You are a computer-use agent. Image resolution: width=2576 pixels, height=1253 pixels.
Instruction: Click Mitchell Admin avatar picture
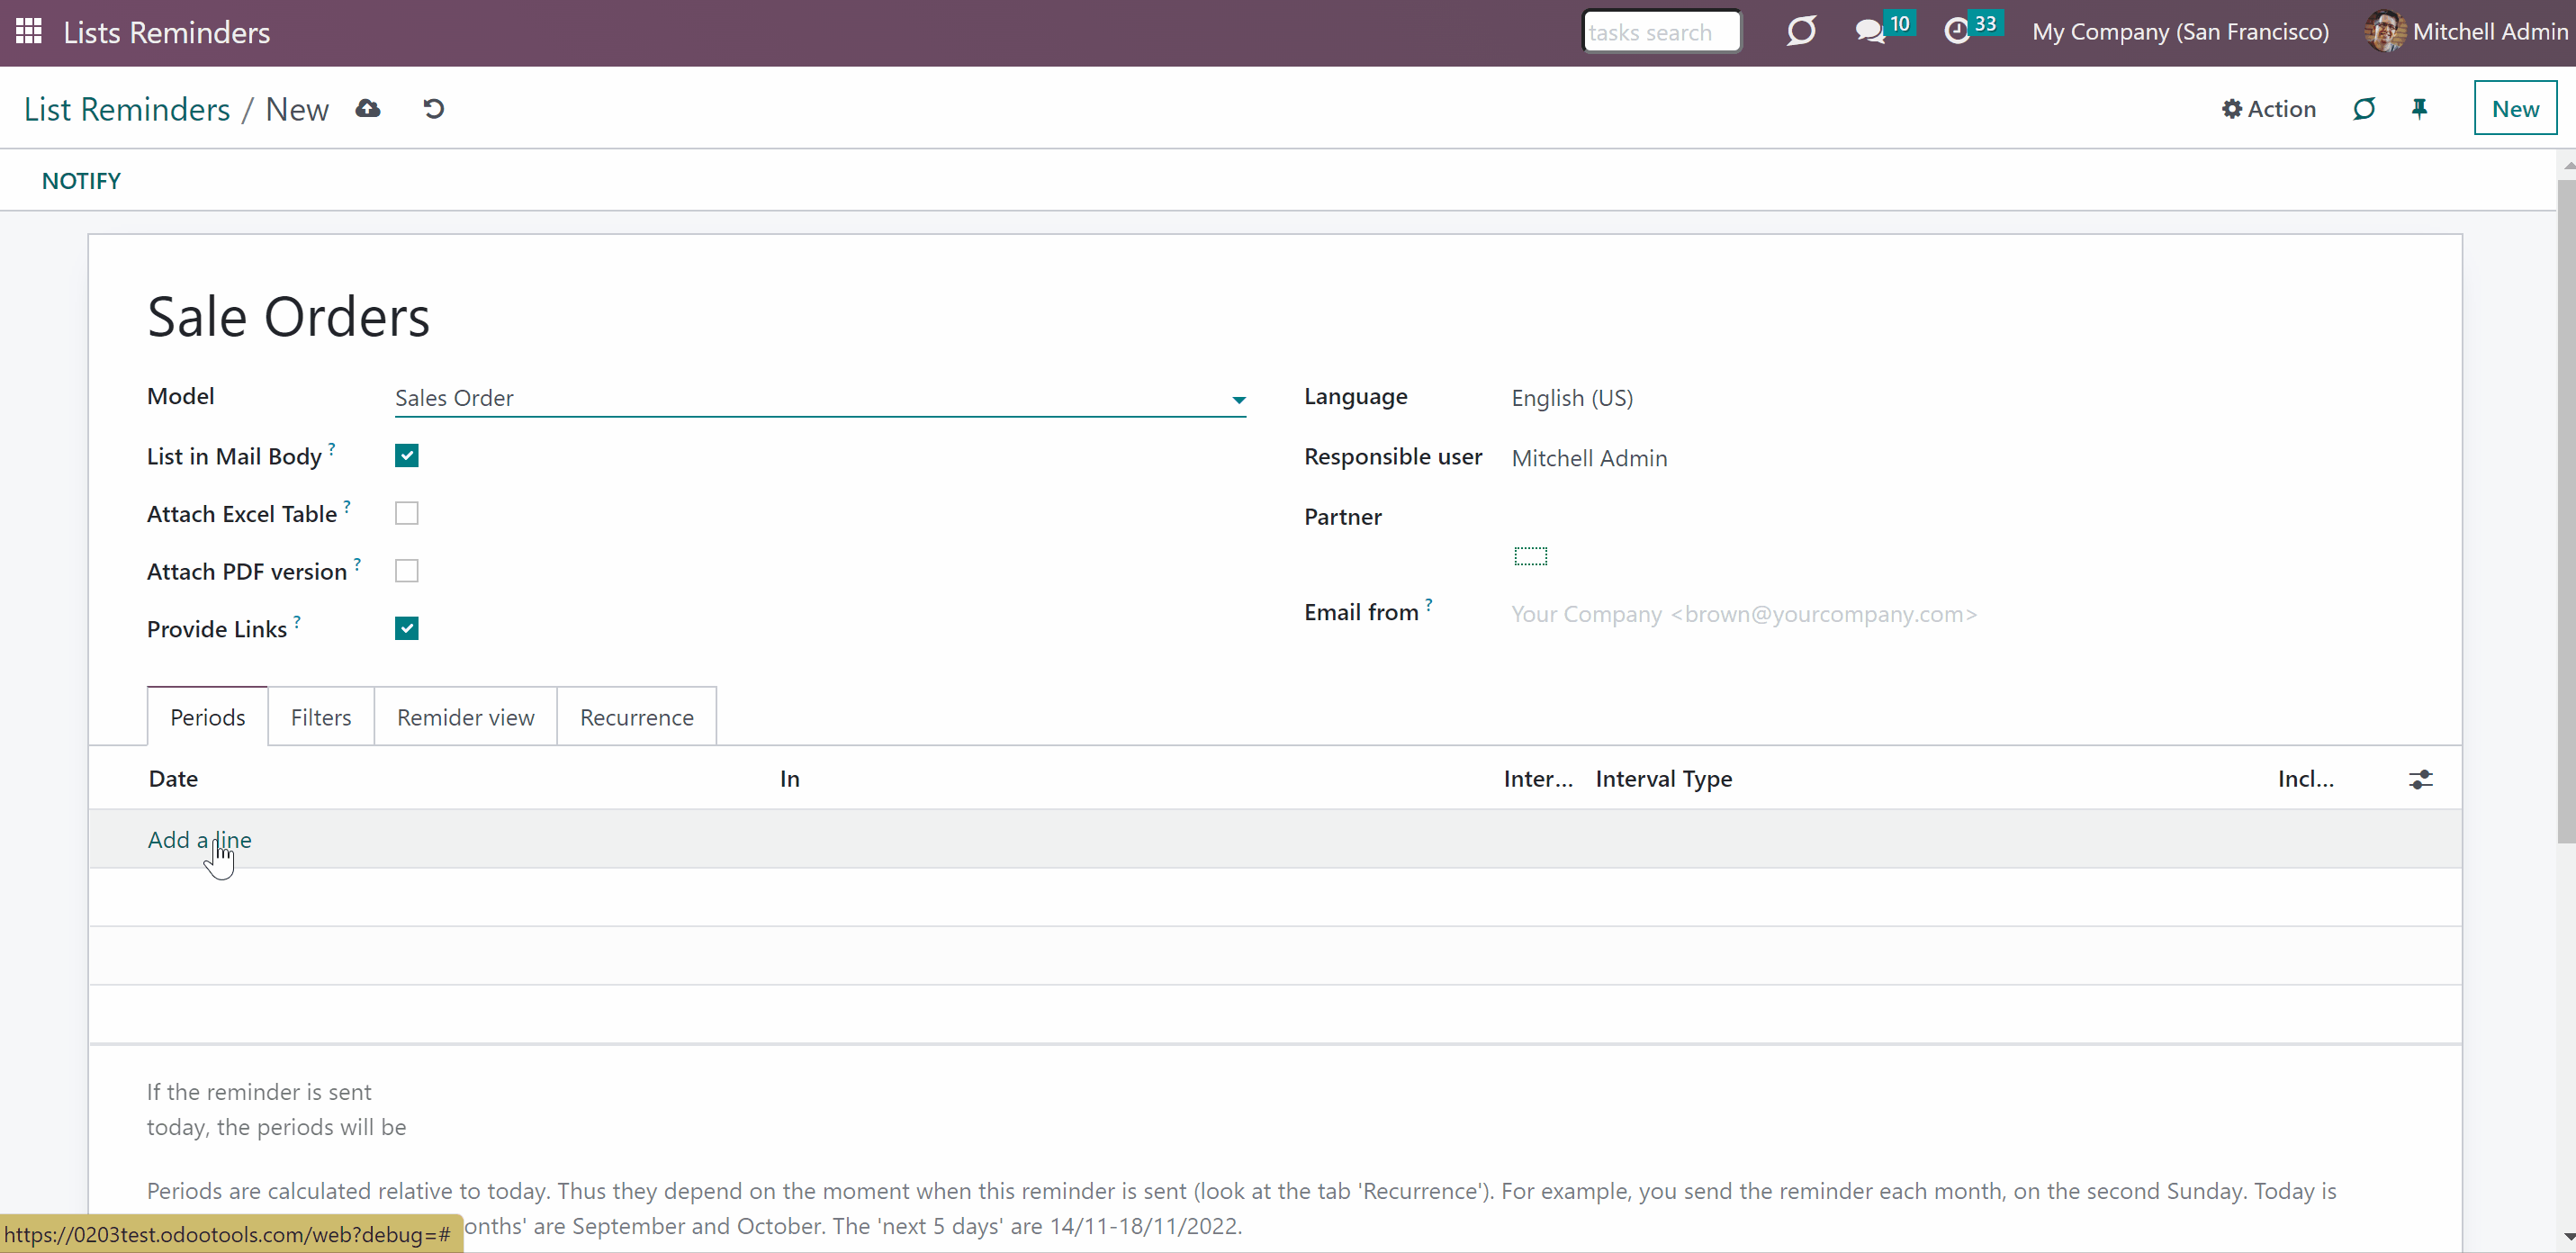[2385, 31]
